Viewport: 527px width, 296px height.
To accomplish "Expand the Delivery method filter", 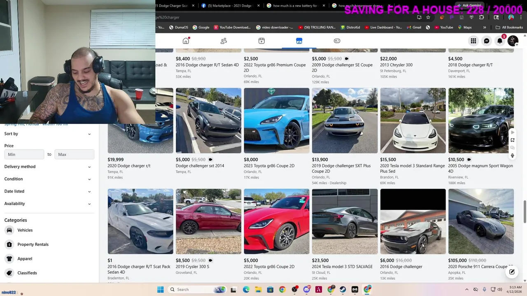I will tap(49, 166).
